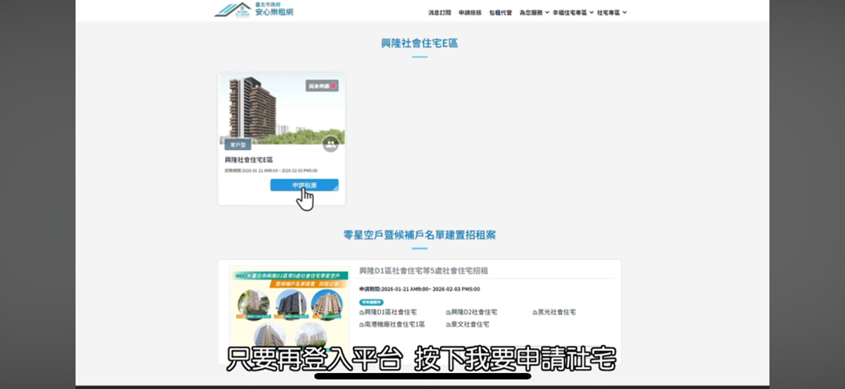
Task: Expand the 社宅專區 dropdown menu
Action: [611, 13]
